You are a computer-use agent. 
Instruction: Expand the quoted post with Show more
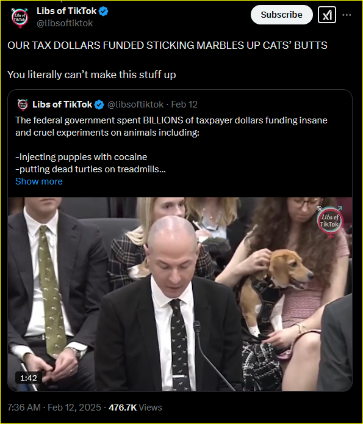[x=39, y=181]
